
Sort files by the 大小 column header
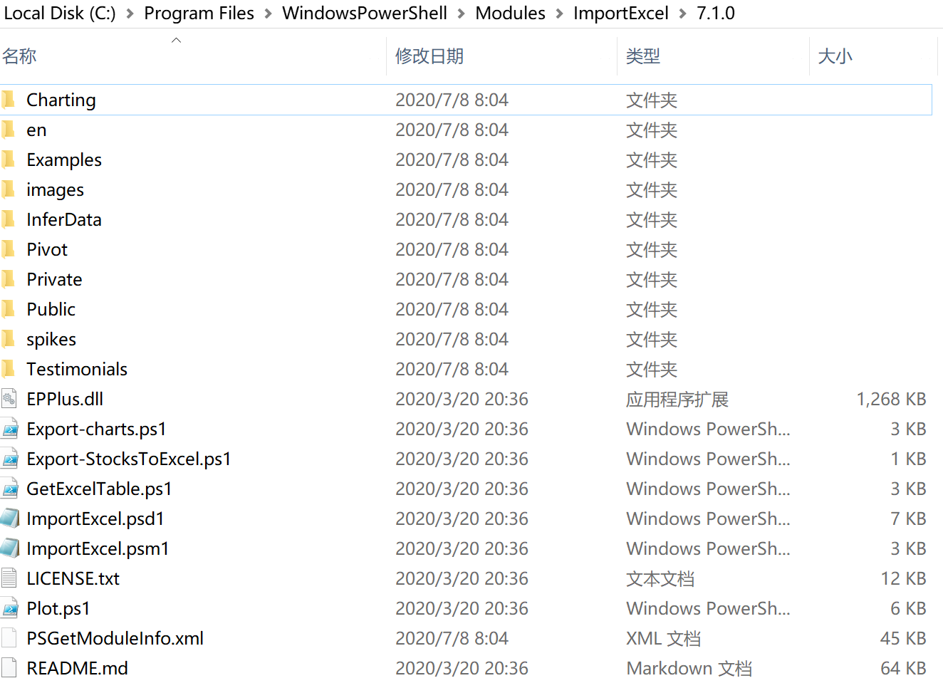[x=835, y=56]
